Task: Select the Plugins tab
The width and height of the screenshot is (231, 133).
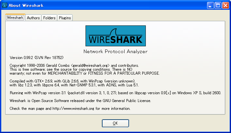Action: [x=65, y=18]
